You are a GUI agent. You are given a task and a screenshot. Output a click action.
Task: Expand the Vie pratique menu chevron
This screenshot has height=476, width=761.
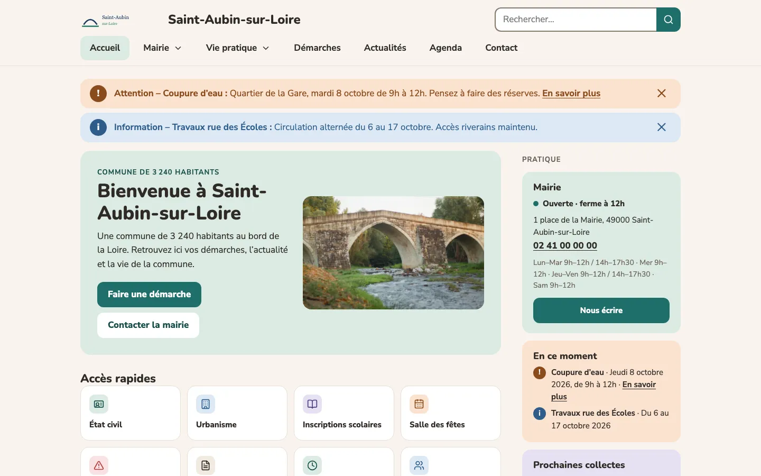coord(266,48)
